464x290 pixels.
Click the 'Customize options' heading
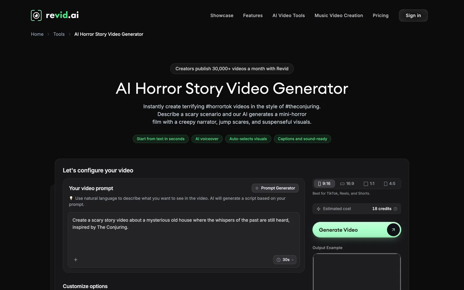[x=85, y=286]
